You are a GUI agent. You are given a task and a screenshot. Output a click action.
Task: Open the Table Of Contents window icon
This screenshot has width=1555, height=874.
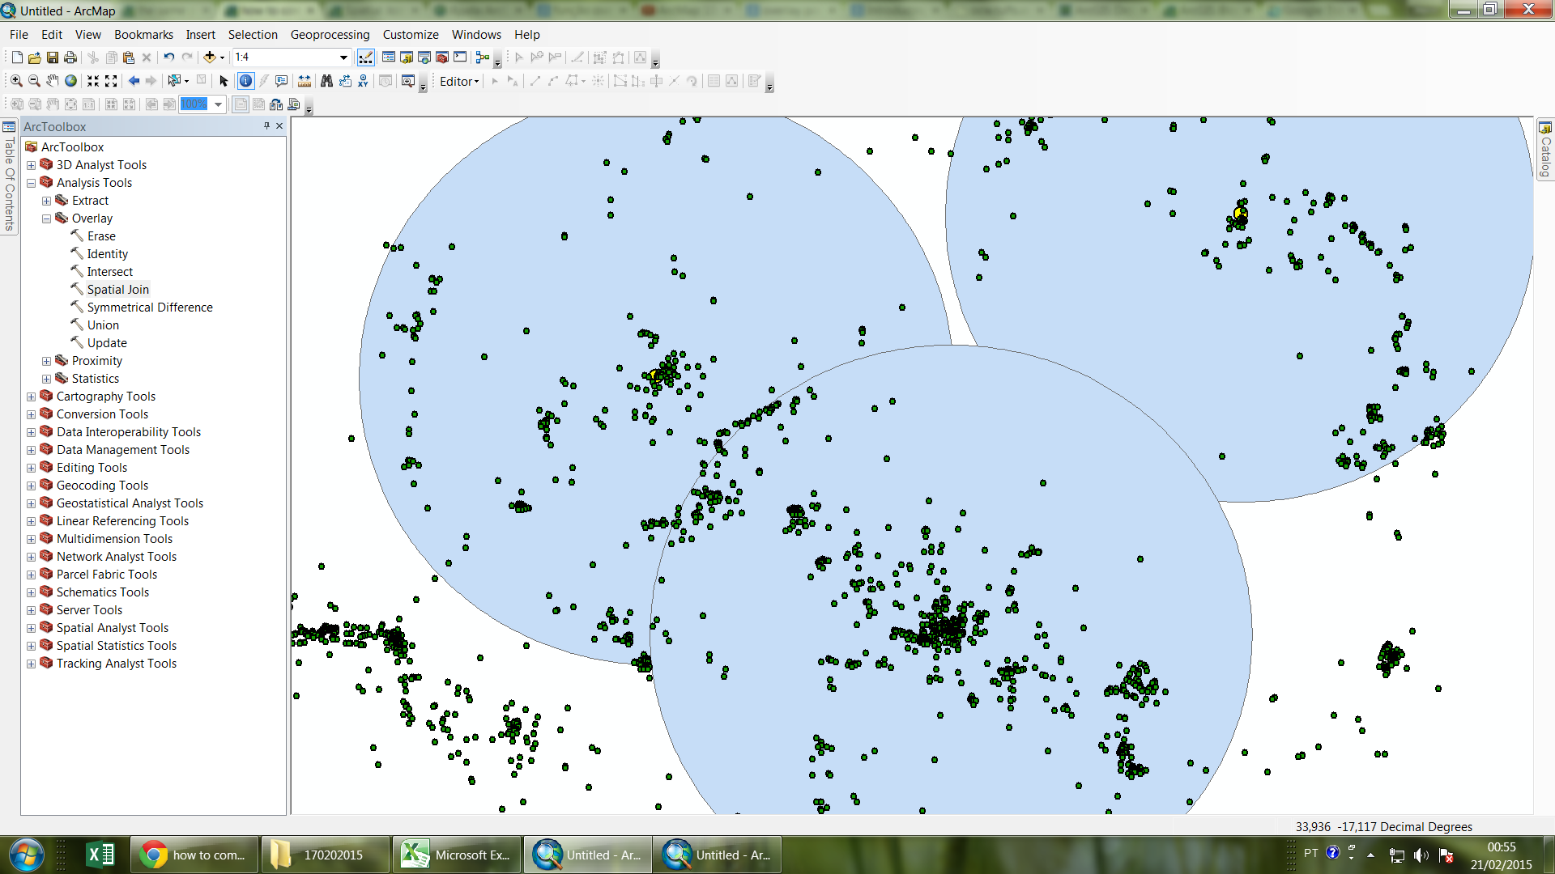pyautogui.click(x=389, y=57)
